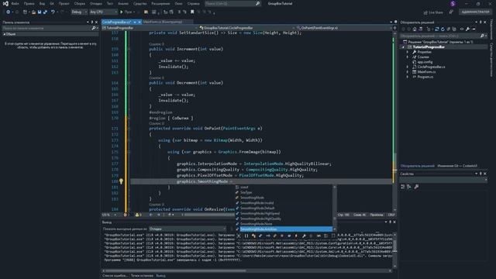Expand the Properties node in Solution Explorer
The height and width of the screenshot is (279, 496).
pos(408,52)
